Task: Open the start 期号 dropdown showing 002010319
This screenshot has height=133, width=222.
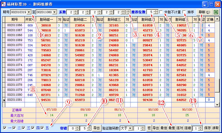Action: click(x=29, y=12)
